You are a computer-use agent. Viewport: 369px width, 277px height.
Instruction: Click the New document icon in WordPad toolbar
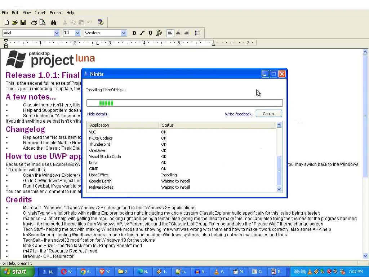tap(6, 22)
